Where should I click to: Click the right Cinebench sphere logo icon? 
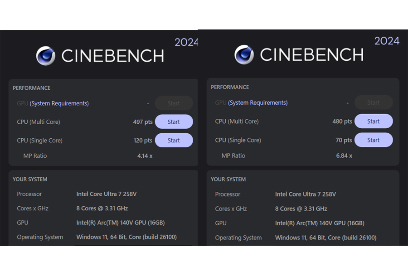pos(244,55)
